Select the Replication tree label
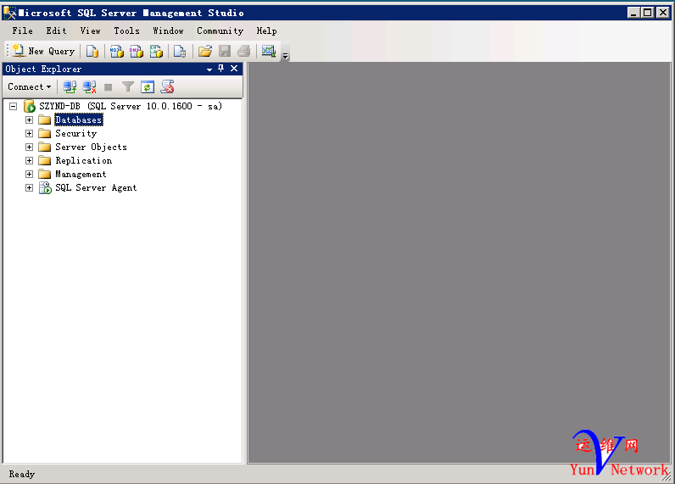Screen dimensions: 675x484 83,160
